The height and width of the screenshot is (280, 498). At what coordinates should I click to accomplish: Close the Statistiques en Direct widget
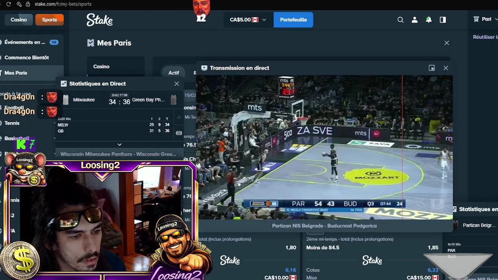177,84
